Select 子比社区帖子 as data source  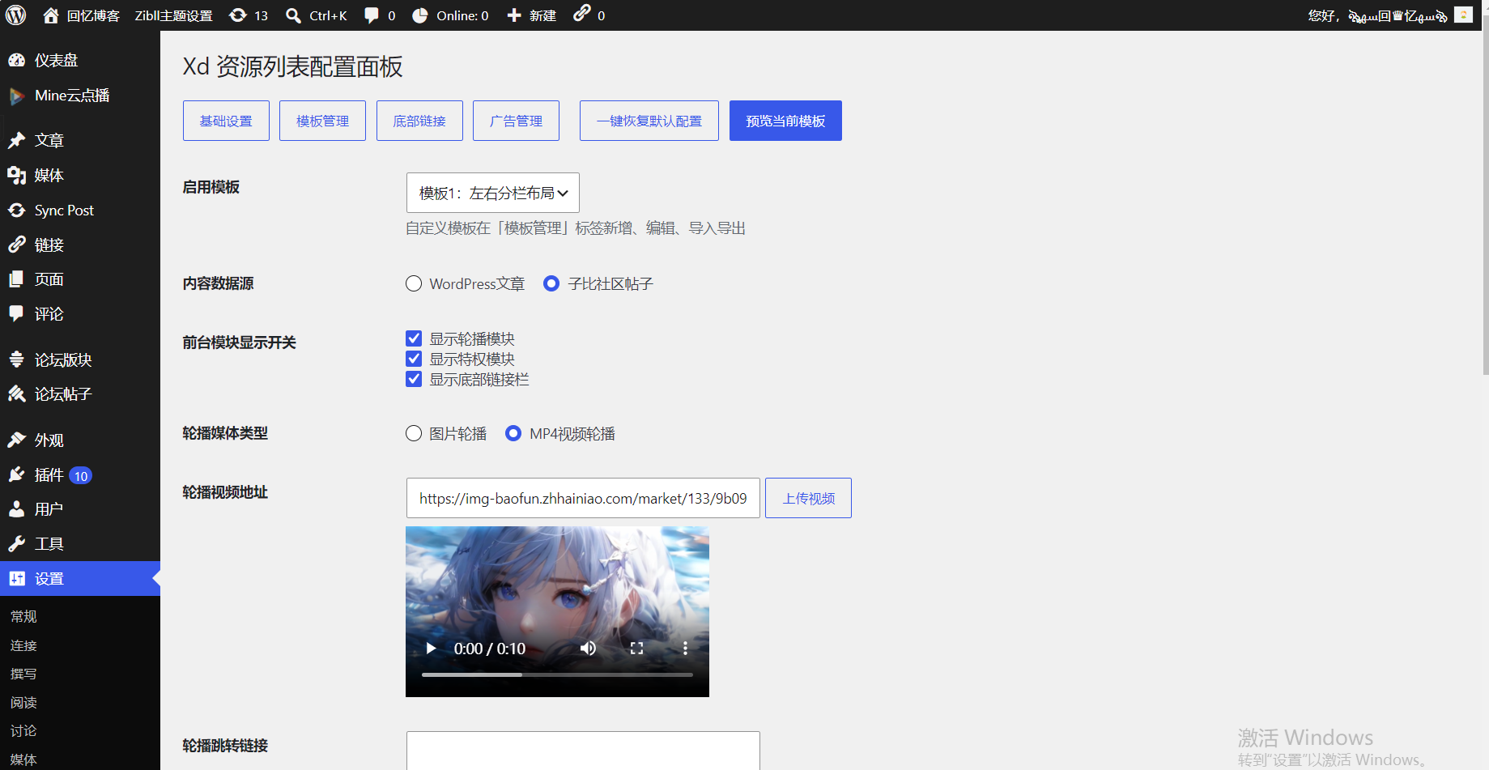[x=551, y=283]
